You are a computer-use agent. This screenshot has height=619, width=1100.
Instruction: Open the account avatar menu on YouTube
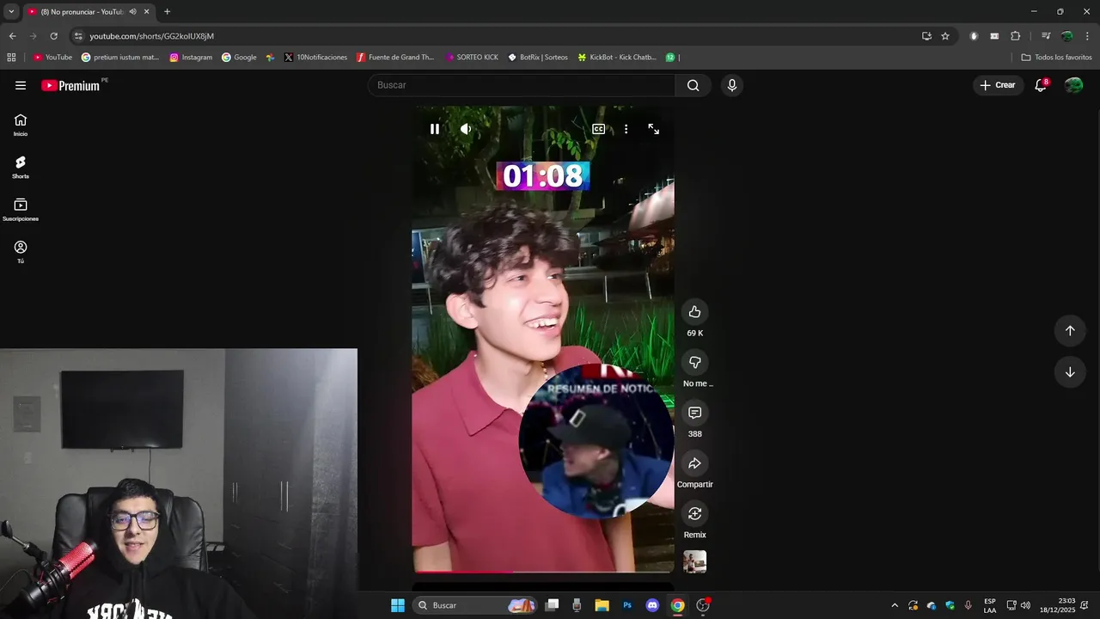click(1073, 85)
